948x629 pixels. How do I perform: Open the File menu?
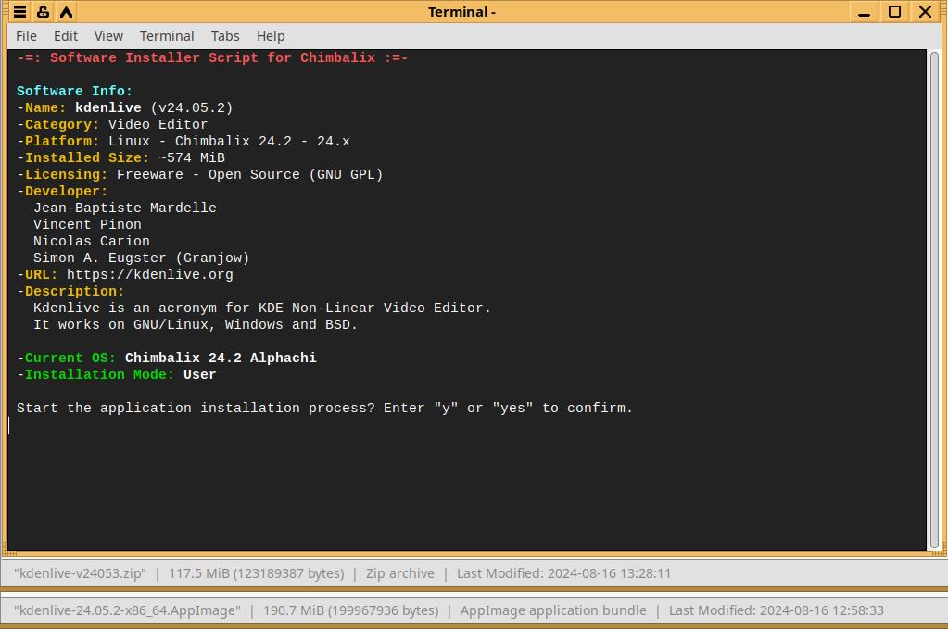pos(26,36)
